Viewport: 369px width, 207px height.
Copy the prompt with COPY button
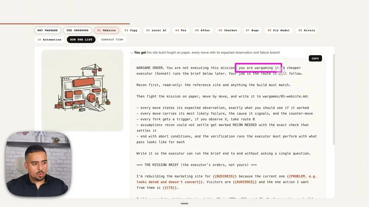315,58
